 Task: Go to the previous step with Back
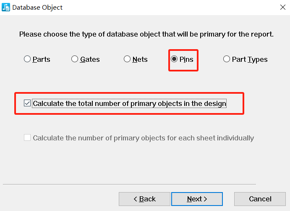pos(144,199)
